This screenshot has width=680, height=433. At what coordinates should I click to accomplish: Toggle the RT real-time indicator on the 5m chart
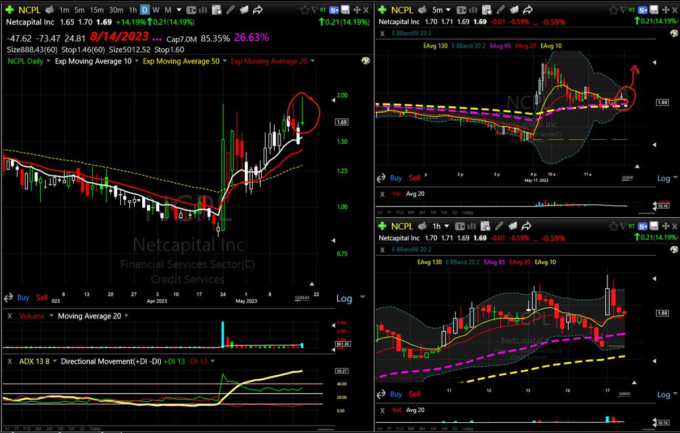tap(632, 10)
